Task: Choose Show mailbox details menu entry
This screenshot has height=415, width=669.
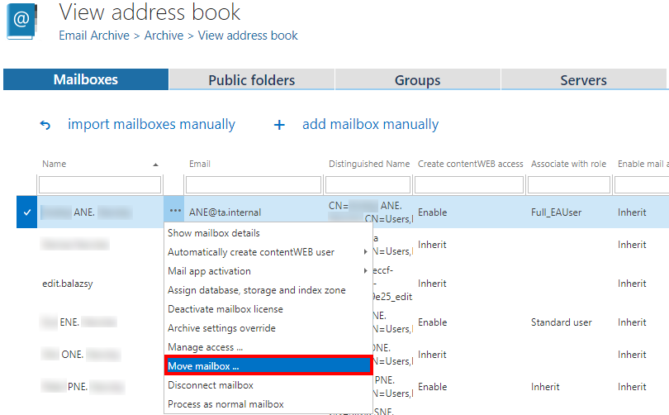Action: (x=214, y=233)
